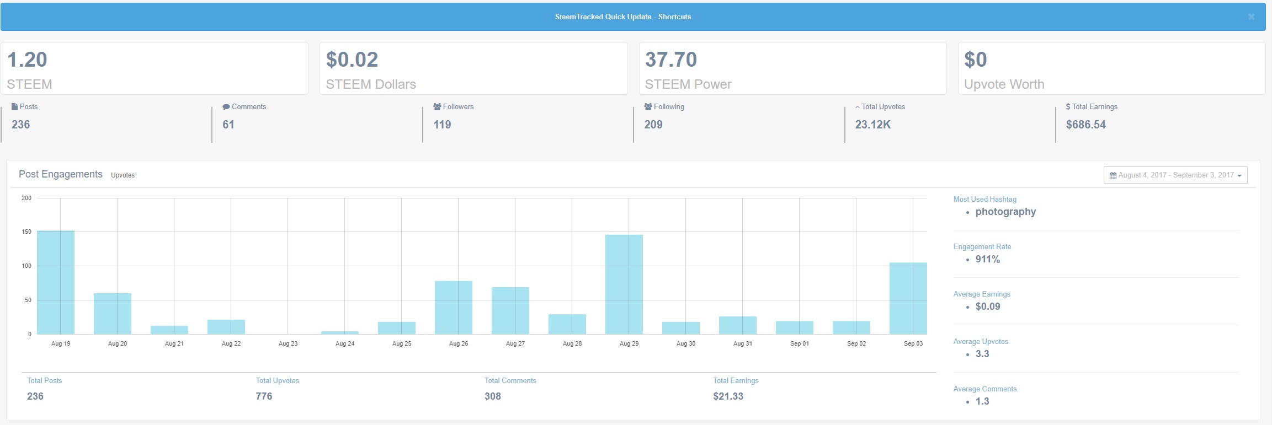The image size is (1272, 425).
Task: Click the Followers count 119
Action: (442, 125)
